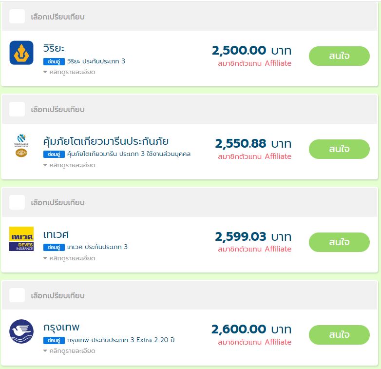This screenshot has height=369, width=381.
Task: Click the Bangkok Insurance bird logo
Action: [x=21, y=331]
